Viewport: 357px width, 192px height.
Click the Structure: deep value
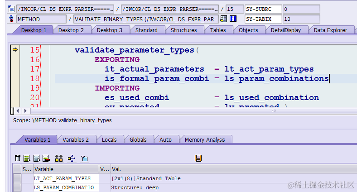click(x=135, y=187)
